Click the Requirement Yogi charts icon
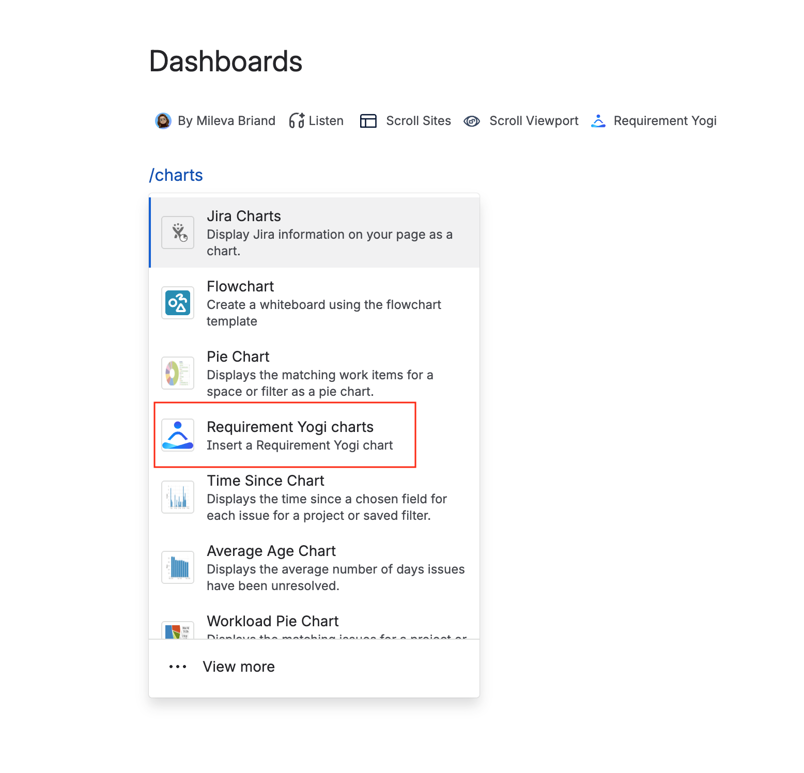This screenshot has height=773, width=804. tap(178, 435)
